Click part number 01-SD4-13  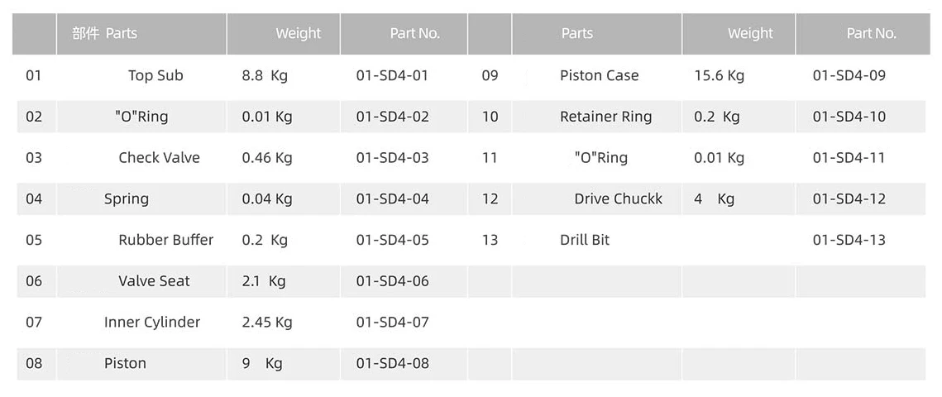click(849, 240)
